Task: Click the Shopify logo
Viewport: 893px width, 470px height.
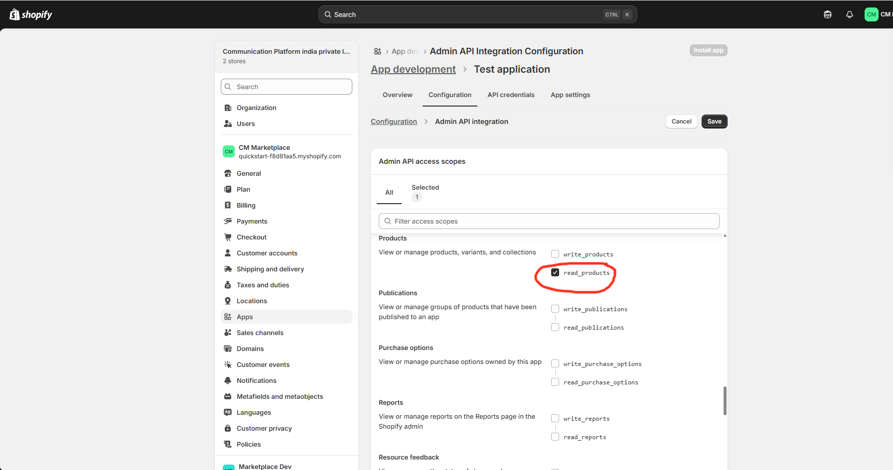Action: [x=31, y=14]
